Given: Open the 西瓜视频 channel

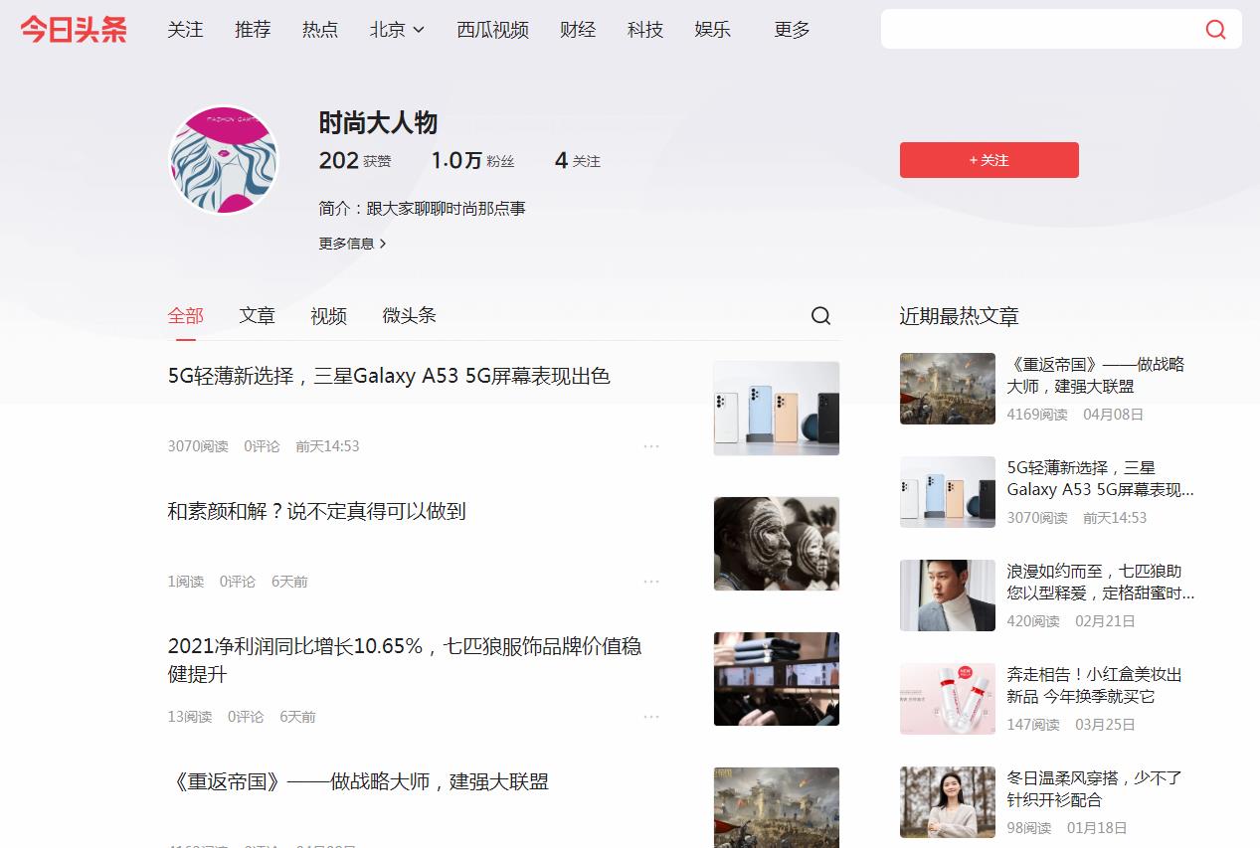Looking at the screenshot, I should [492, 30].
